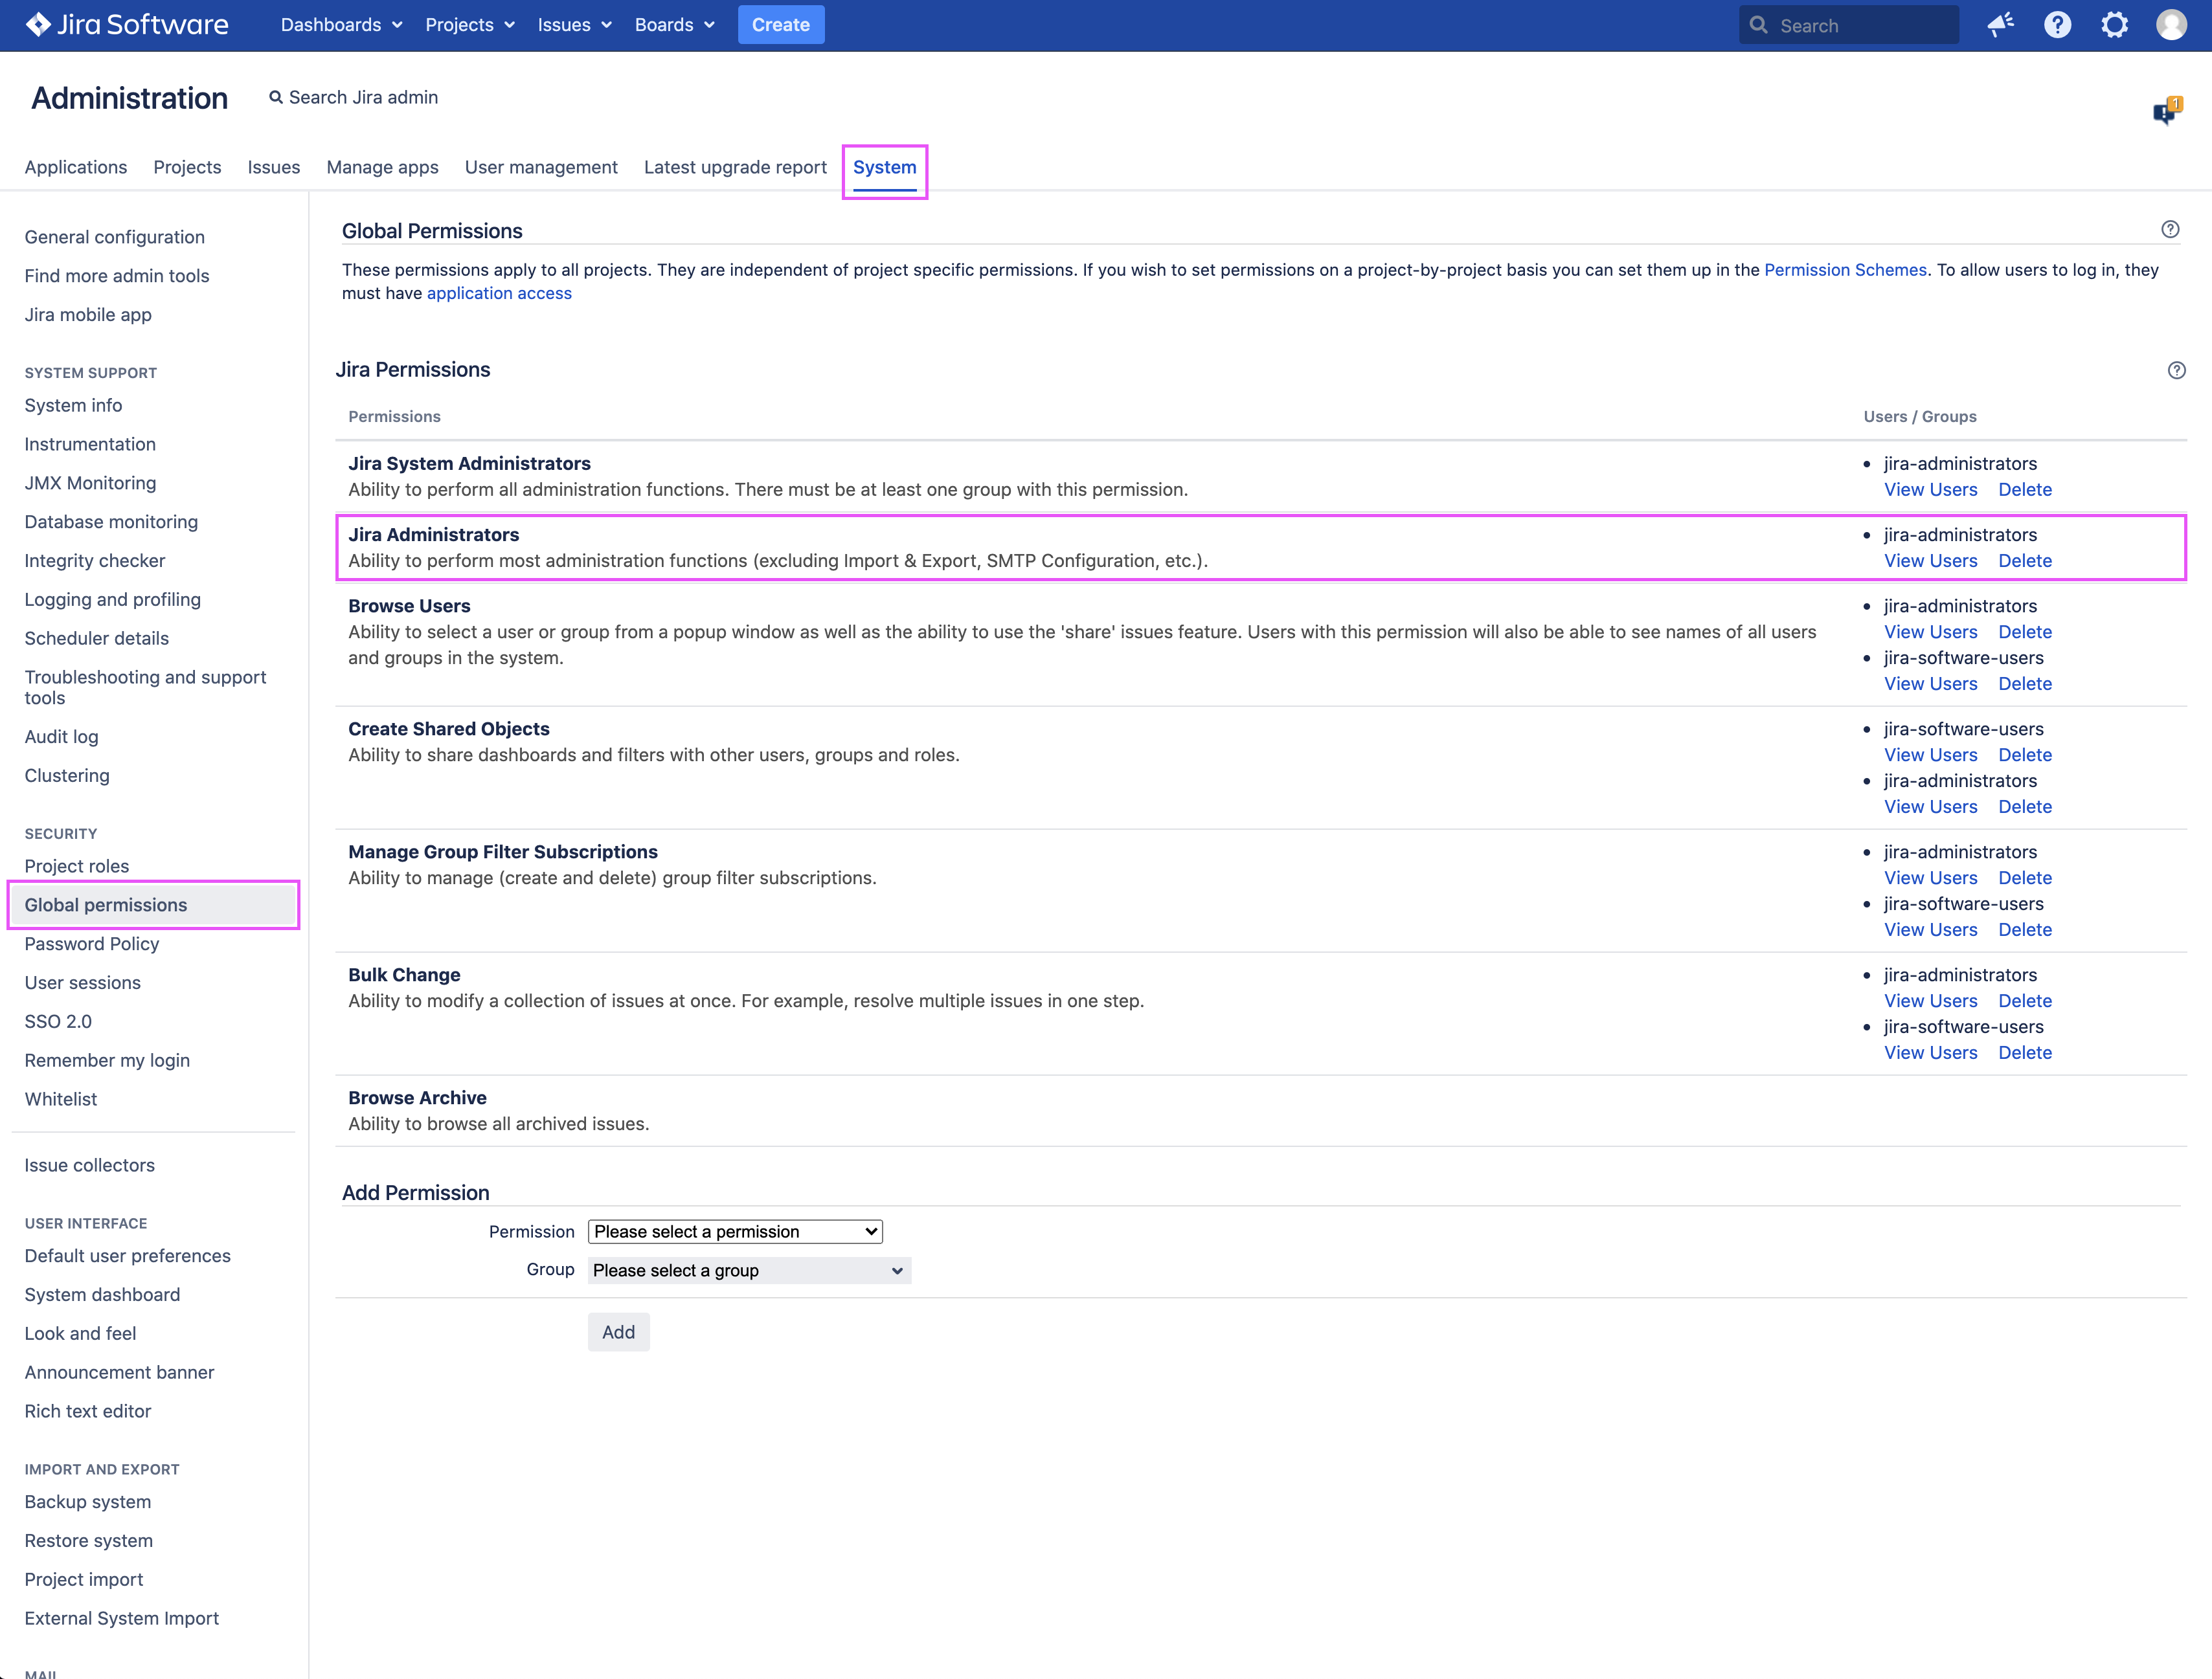Open Backup system page
The width and height of the screenshot is (2212, 1679).
pos(88,1502)
